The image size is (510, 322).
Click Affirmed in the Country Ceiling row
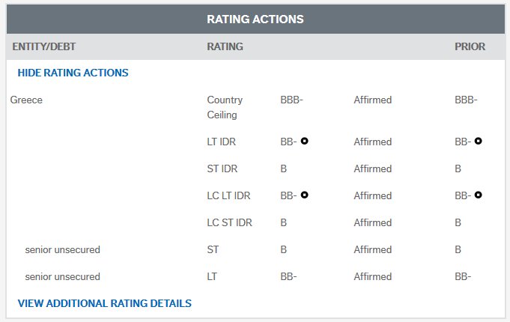coord(372,100)
